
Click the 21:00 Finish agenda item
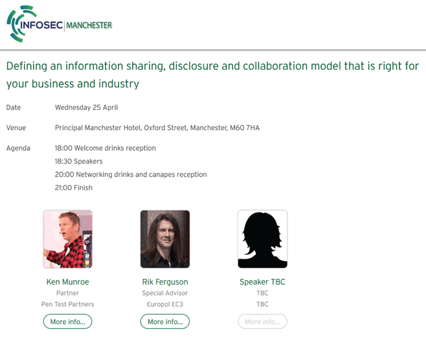(x=74, y=188)
